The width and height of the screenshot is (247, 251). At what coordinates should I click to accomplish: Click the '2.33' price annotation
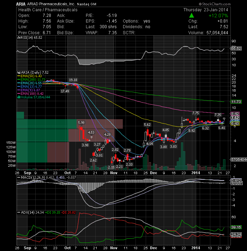pos(129,164)
